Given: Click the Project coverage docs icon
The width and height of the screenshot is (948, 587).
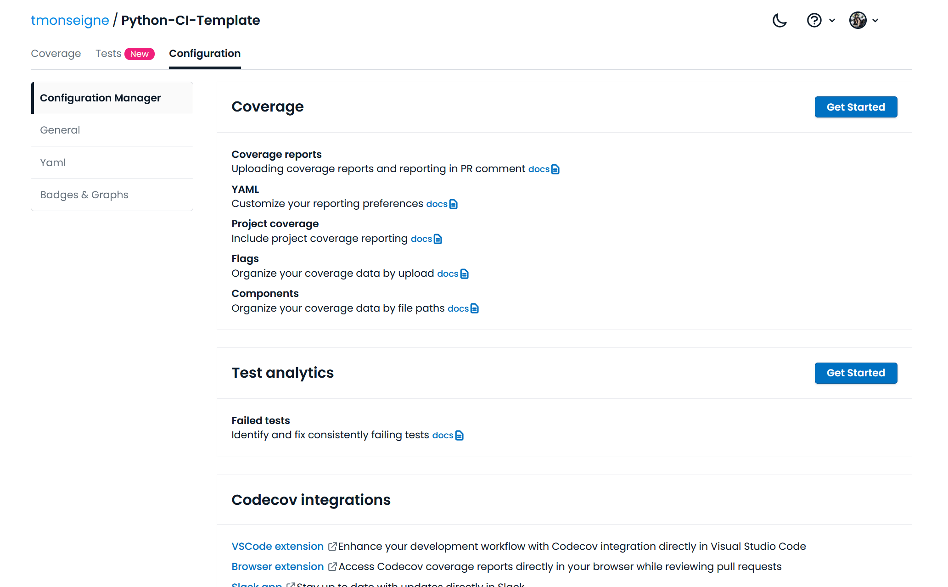Looking at the screenshot, I should pos(438,239).
